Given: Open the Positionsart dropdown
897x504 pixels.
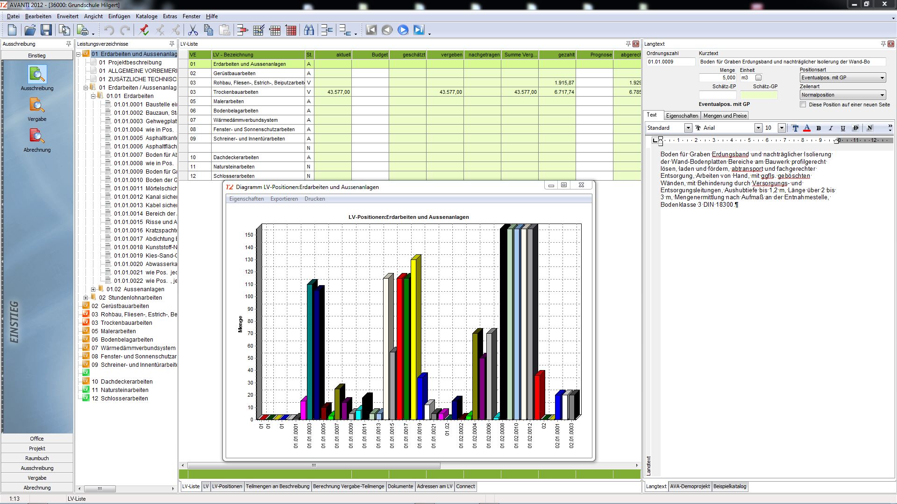Looking at the screenshot, I should point(882,78).
